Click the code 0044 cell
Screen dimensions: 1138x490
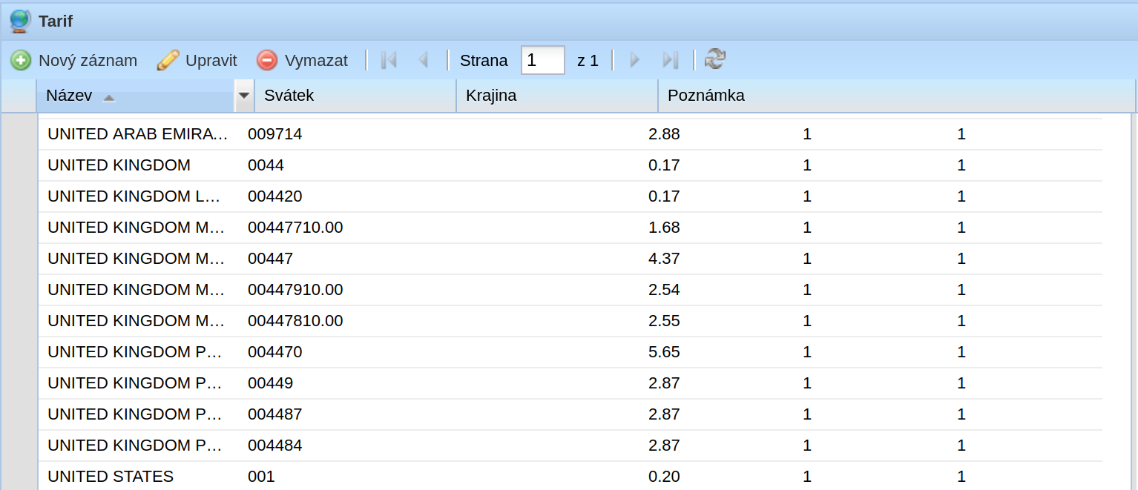[x=266, y=165]
